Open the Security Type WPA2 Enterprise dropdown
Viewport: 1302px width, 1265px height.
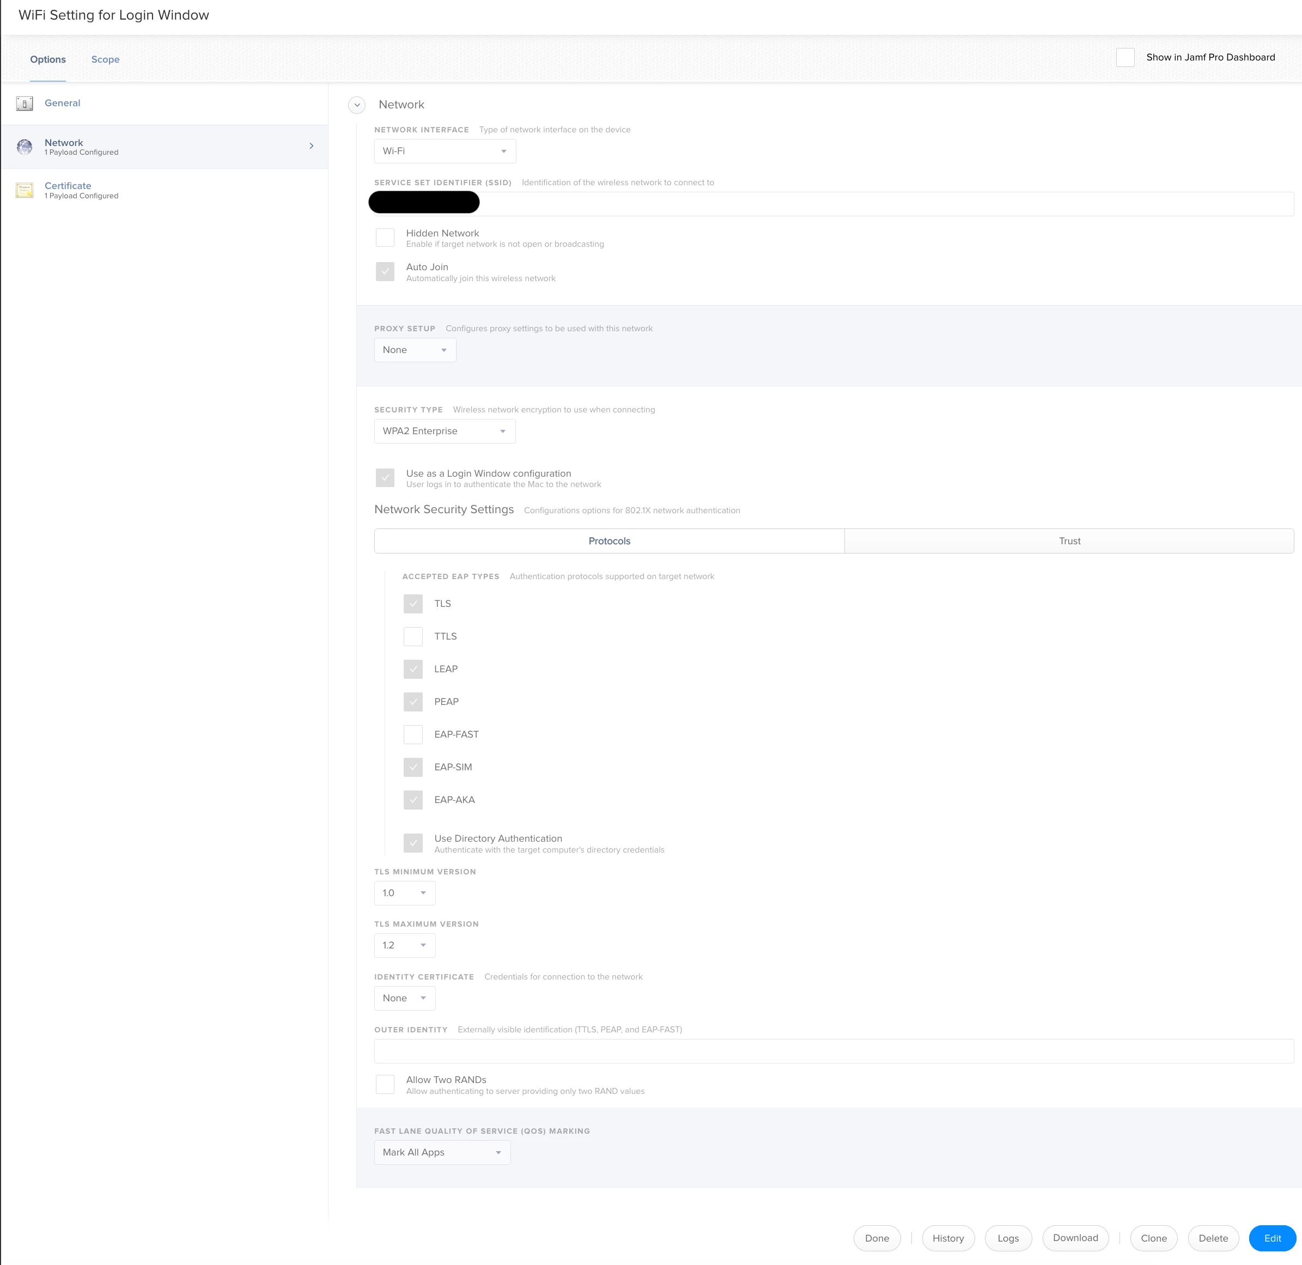(x=445, y=431)
